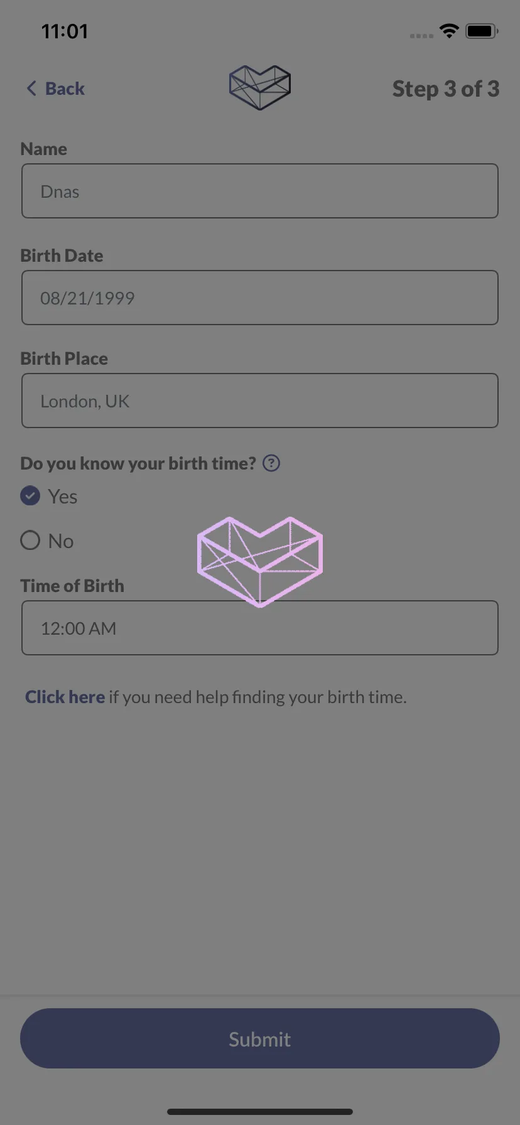
Task: Tap the cellular signal dots icon
Action: [x=421, y=36]
